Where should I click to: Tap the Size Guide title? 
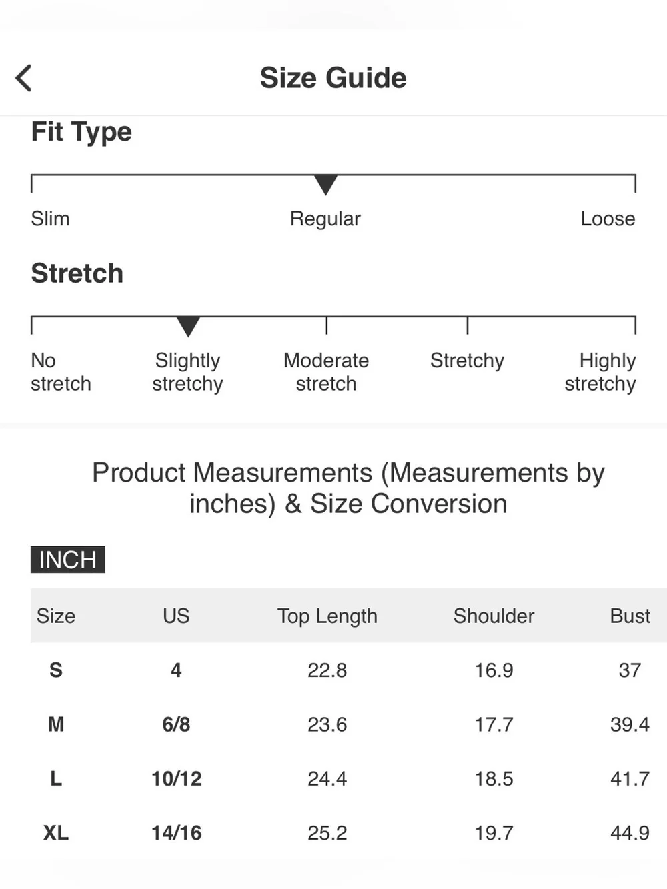pos(333,77)
